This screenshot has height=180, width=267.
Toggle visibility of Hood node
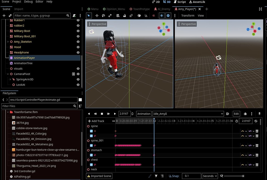point(78,47)
